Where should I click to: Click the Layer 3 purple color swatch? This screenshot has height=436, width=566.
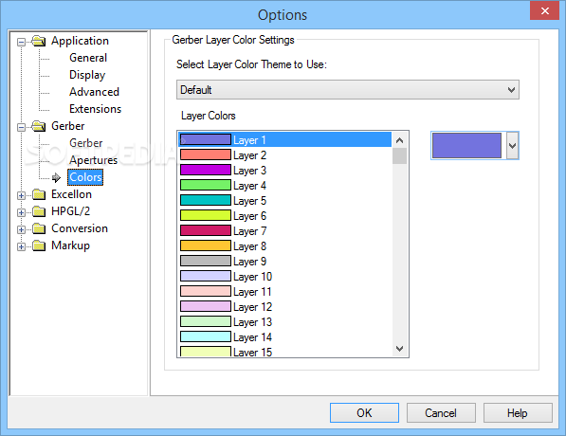206,170
